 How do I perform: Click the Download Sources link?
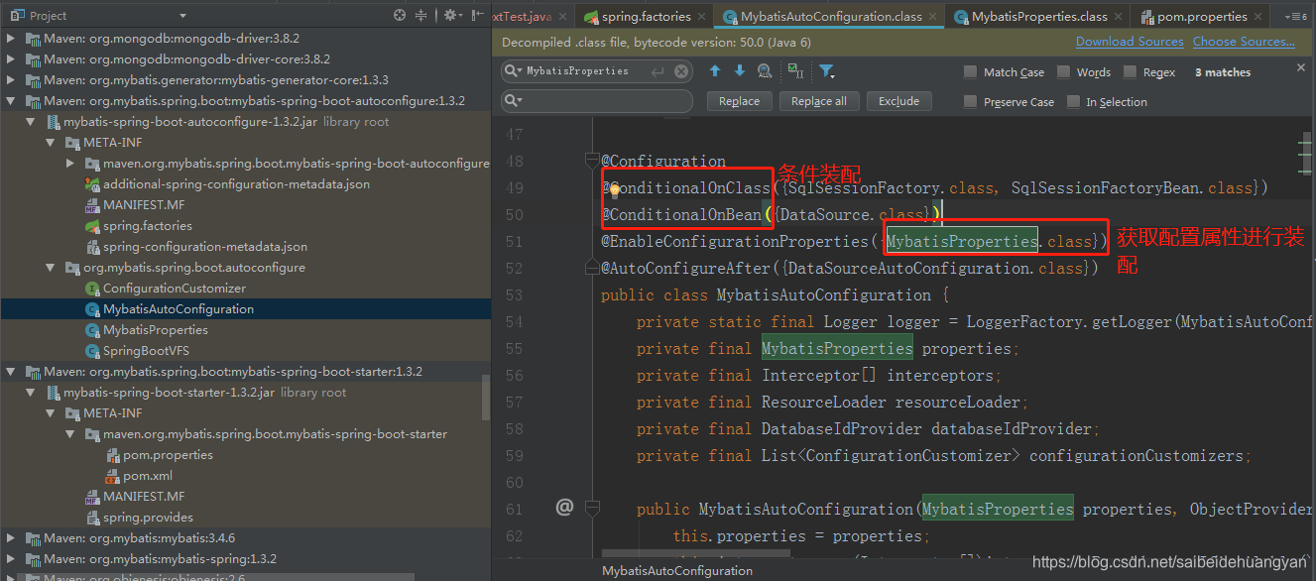click(x=1130, y=42)
